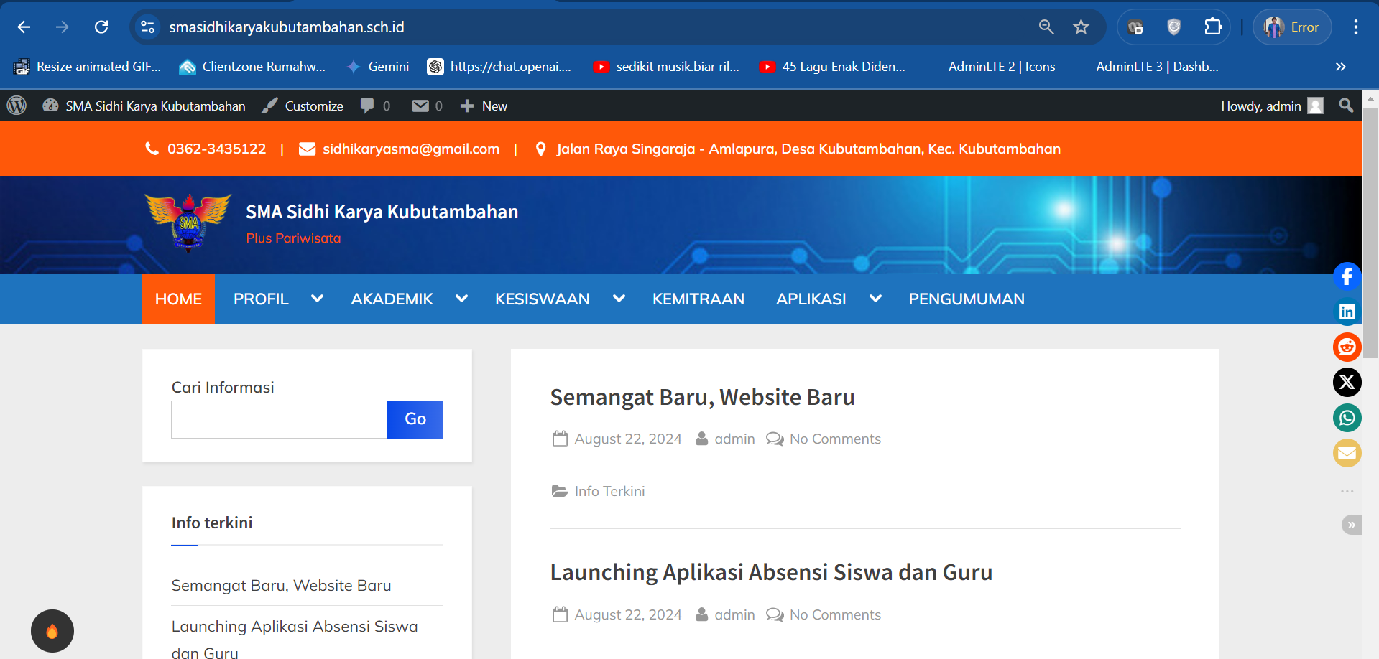
Task: Show hidden bookmarks via the chevron in bookmarks bar
Action: [1340, 67]
